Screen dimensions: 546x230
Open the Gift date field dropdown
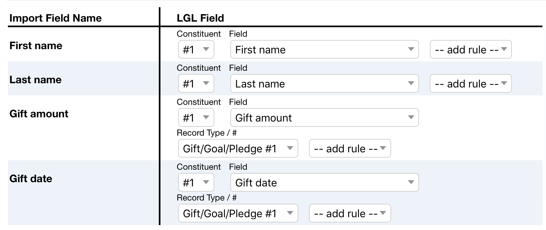(x=325, y=182)
